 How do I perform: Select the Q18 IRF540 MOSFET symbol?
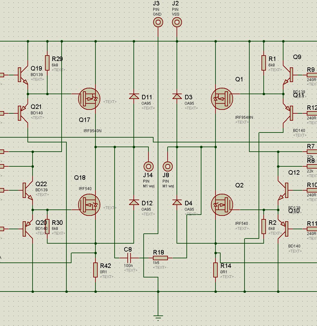click(89, 205)
